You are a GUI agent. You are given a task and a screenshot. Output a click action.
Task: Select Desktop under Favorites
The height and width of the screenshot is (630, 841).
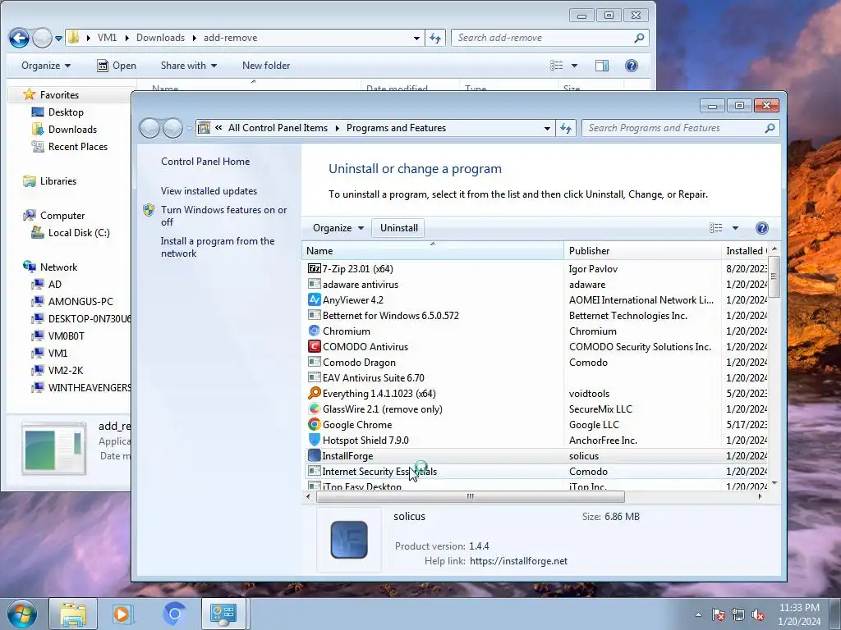click(x=66, y=112)
